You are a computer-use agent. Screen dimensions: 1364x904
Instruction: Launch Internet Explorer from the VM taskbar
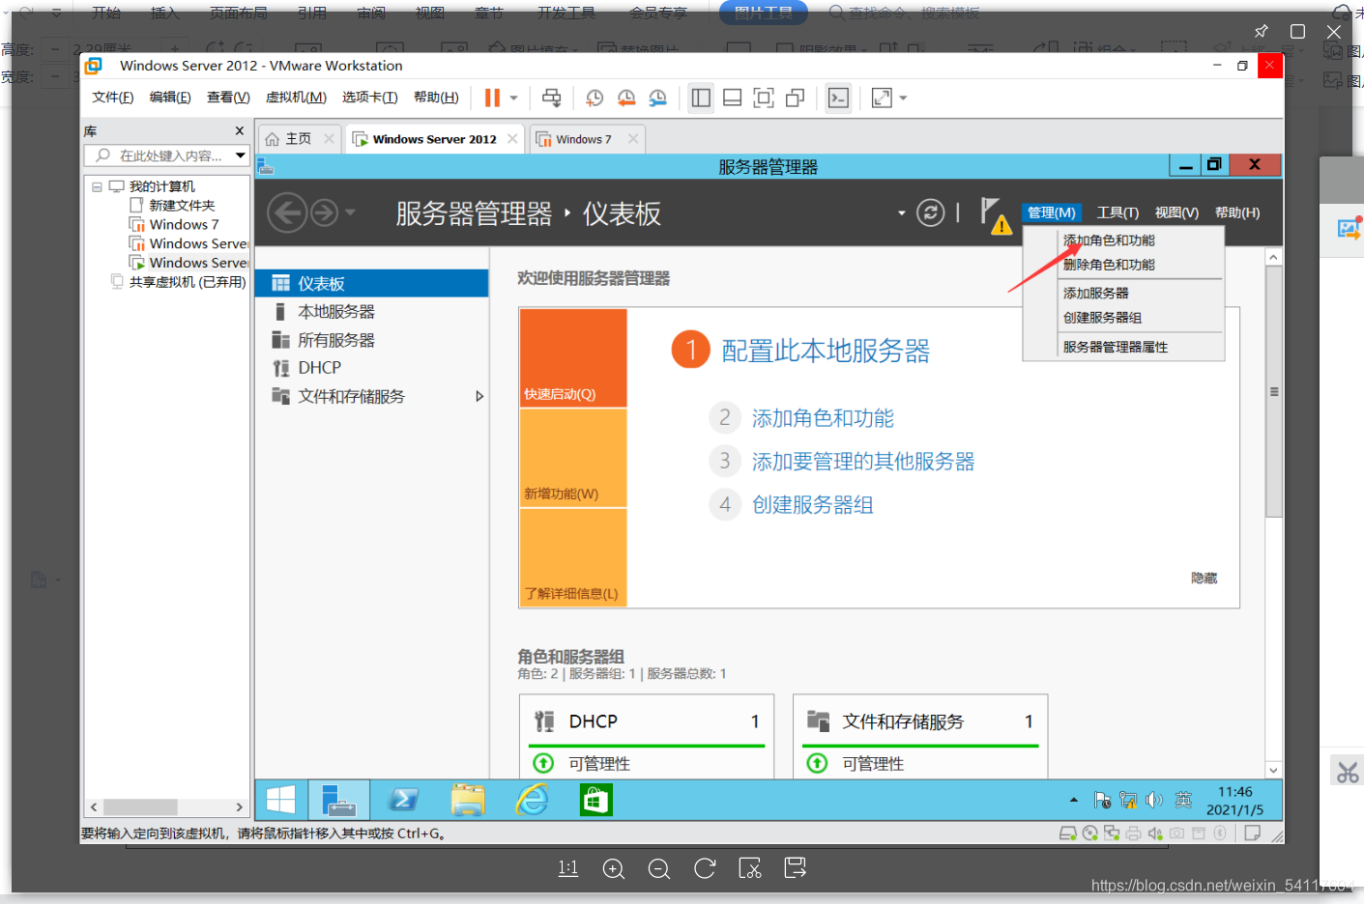click(x=532, y=800)
